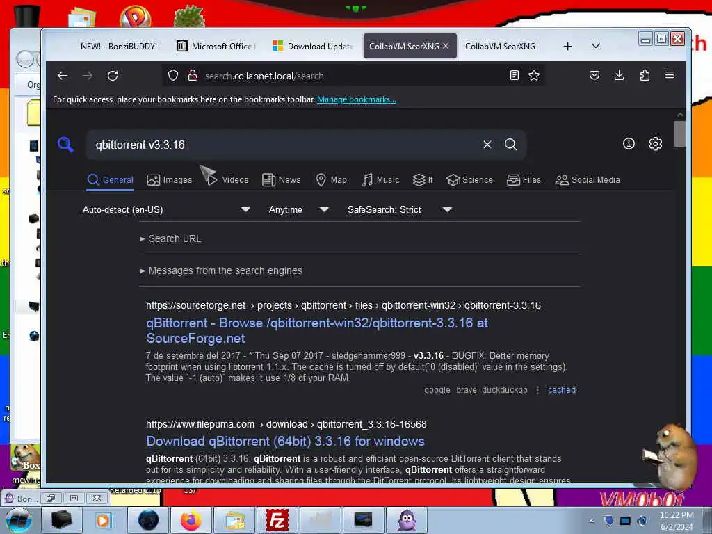Open tracking protection shield icon
Image resolution: width=712 pixels, height=534 pixels.
(x=173, y=75)
